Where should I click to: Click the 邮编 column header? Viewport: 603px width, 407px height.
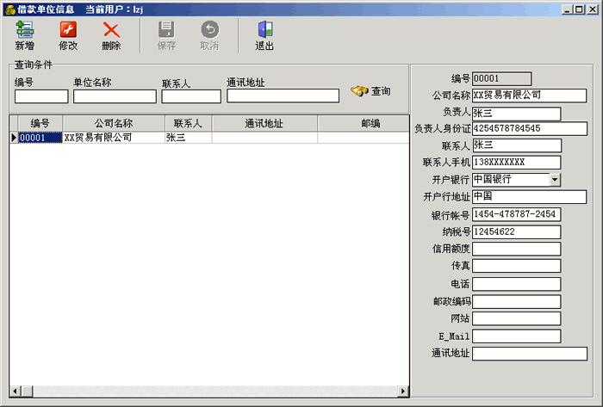(x=364, y=124)
